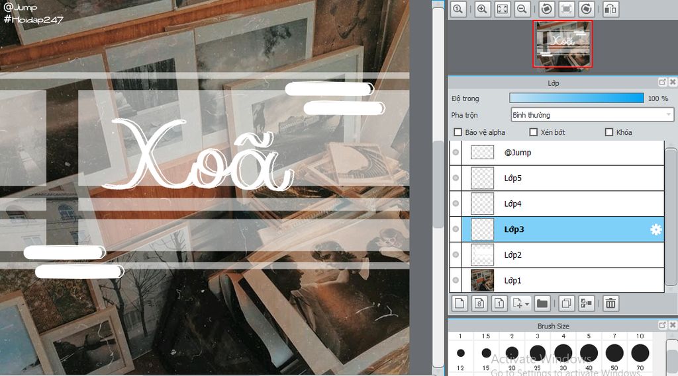Click the Lớp panel title bar
The height and width of the screenshot is (376, 678).
554,83
